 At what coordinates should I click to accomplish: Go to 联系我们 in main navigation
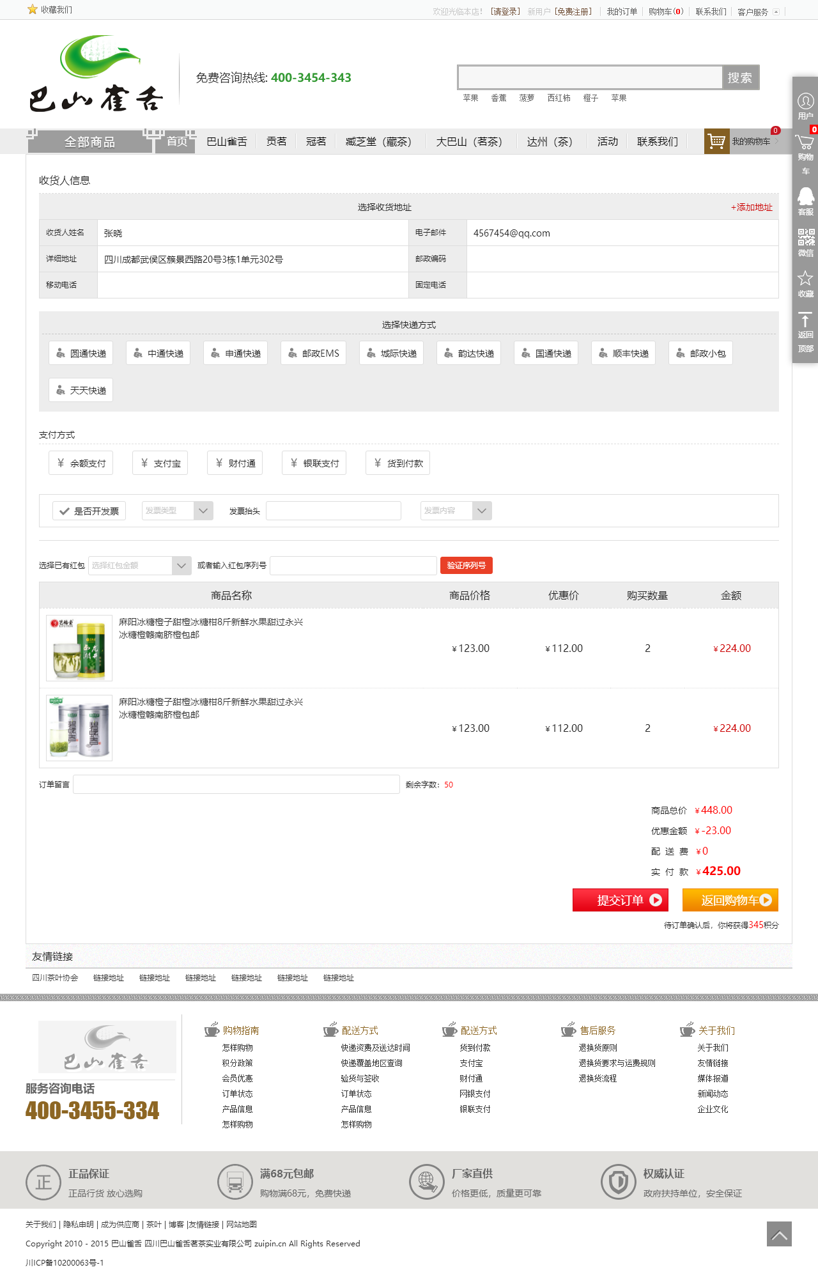tap(657, 141)
